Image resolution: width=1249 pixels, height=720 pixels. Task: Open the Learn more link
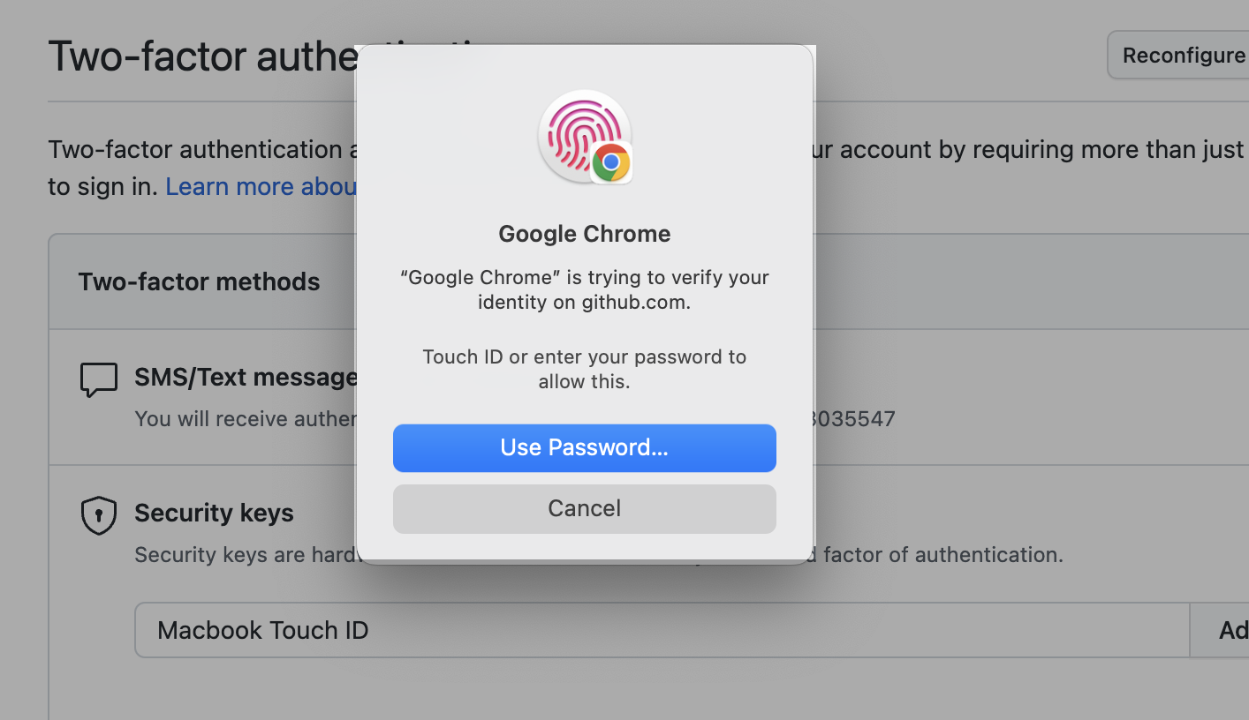click(261, 186)
